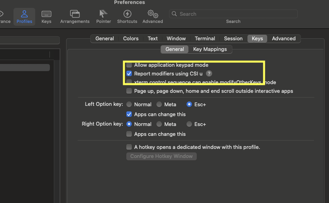
Task: Click the Configure Hotkey Window button
Action: pos(161,156)
